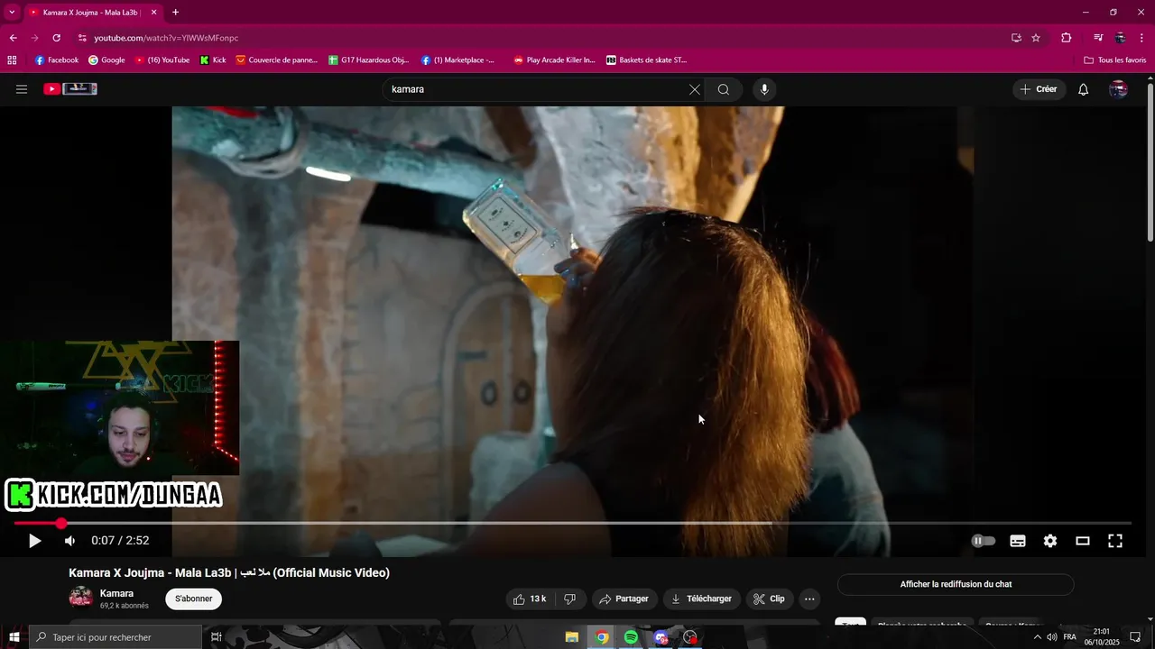1155x649 pixels.
Task: Open the YouTube account avatar menu
Action: click(1118, 89)
